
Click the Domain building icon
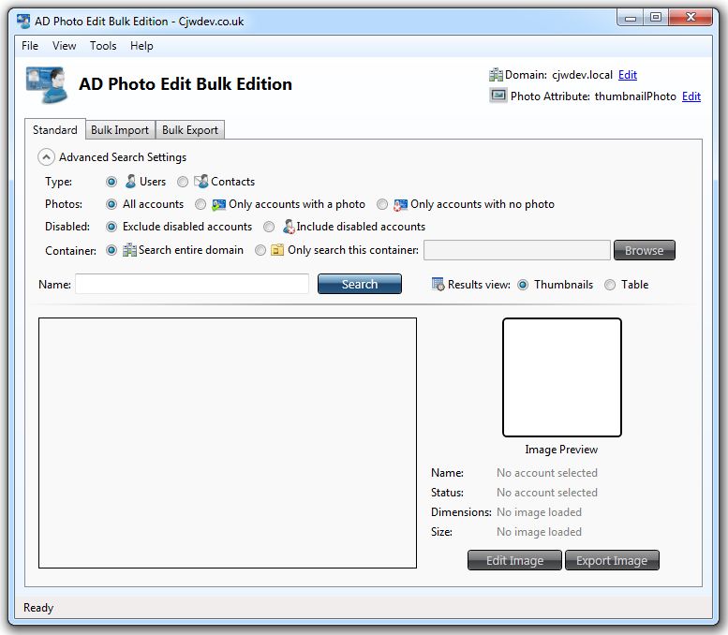point(496,75)
